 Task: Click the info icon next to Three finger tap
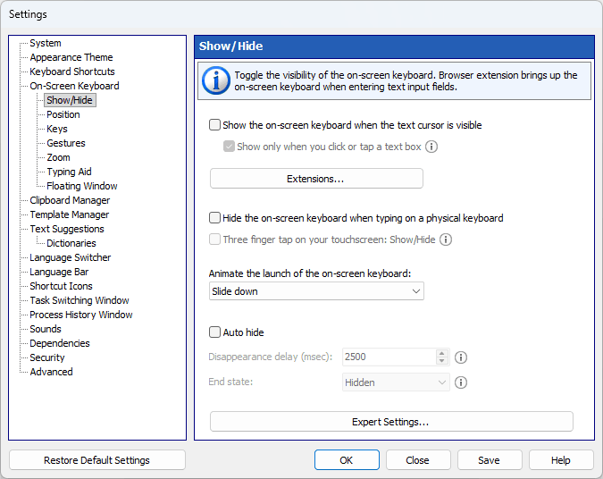click(446, 239)
